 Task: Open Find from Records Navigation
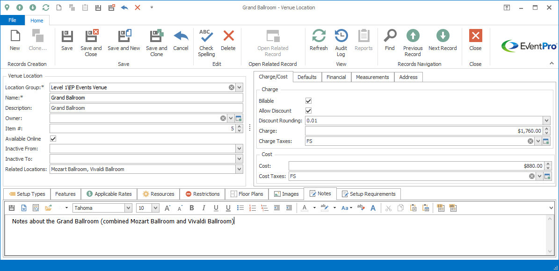pos(390,40)
